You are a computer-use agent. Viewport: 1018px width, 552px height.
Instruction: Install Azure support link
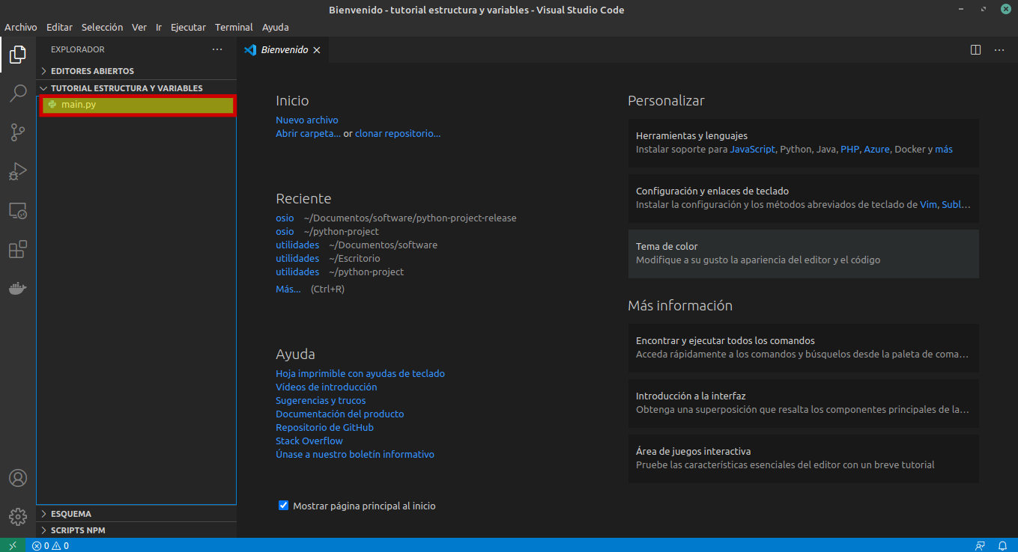coord(877,149)
